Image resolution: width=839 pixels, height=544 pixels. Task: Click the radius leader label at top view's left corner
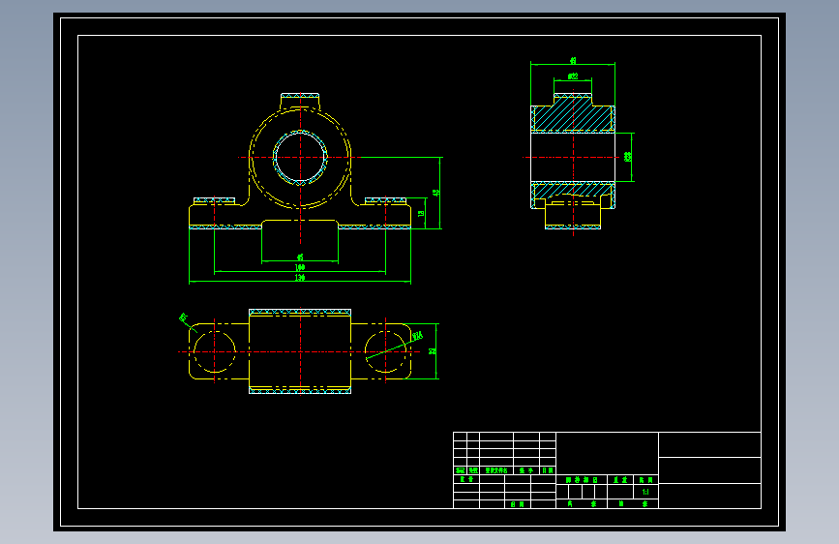[x=184, y=318]
